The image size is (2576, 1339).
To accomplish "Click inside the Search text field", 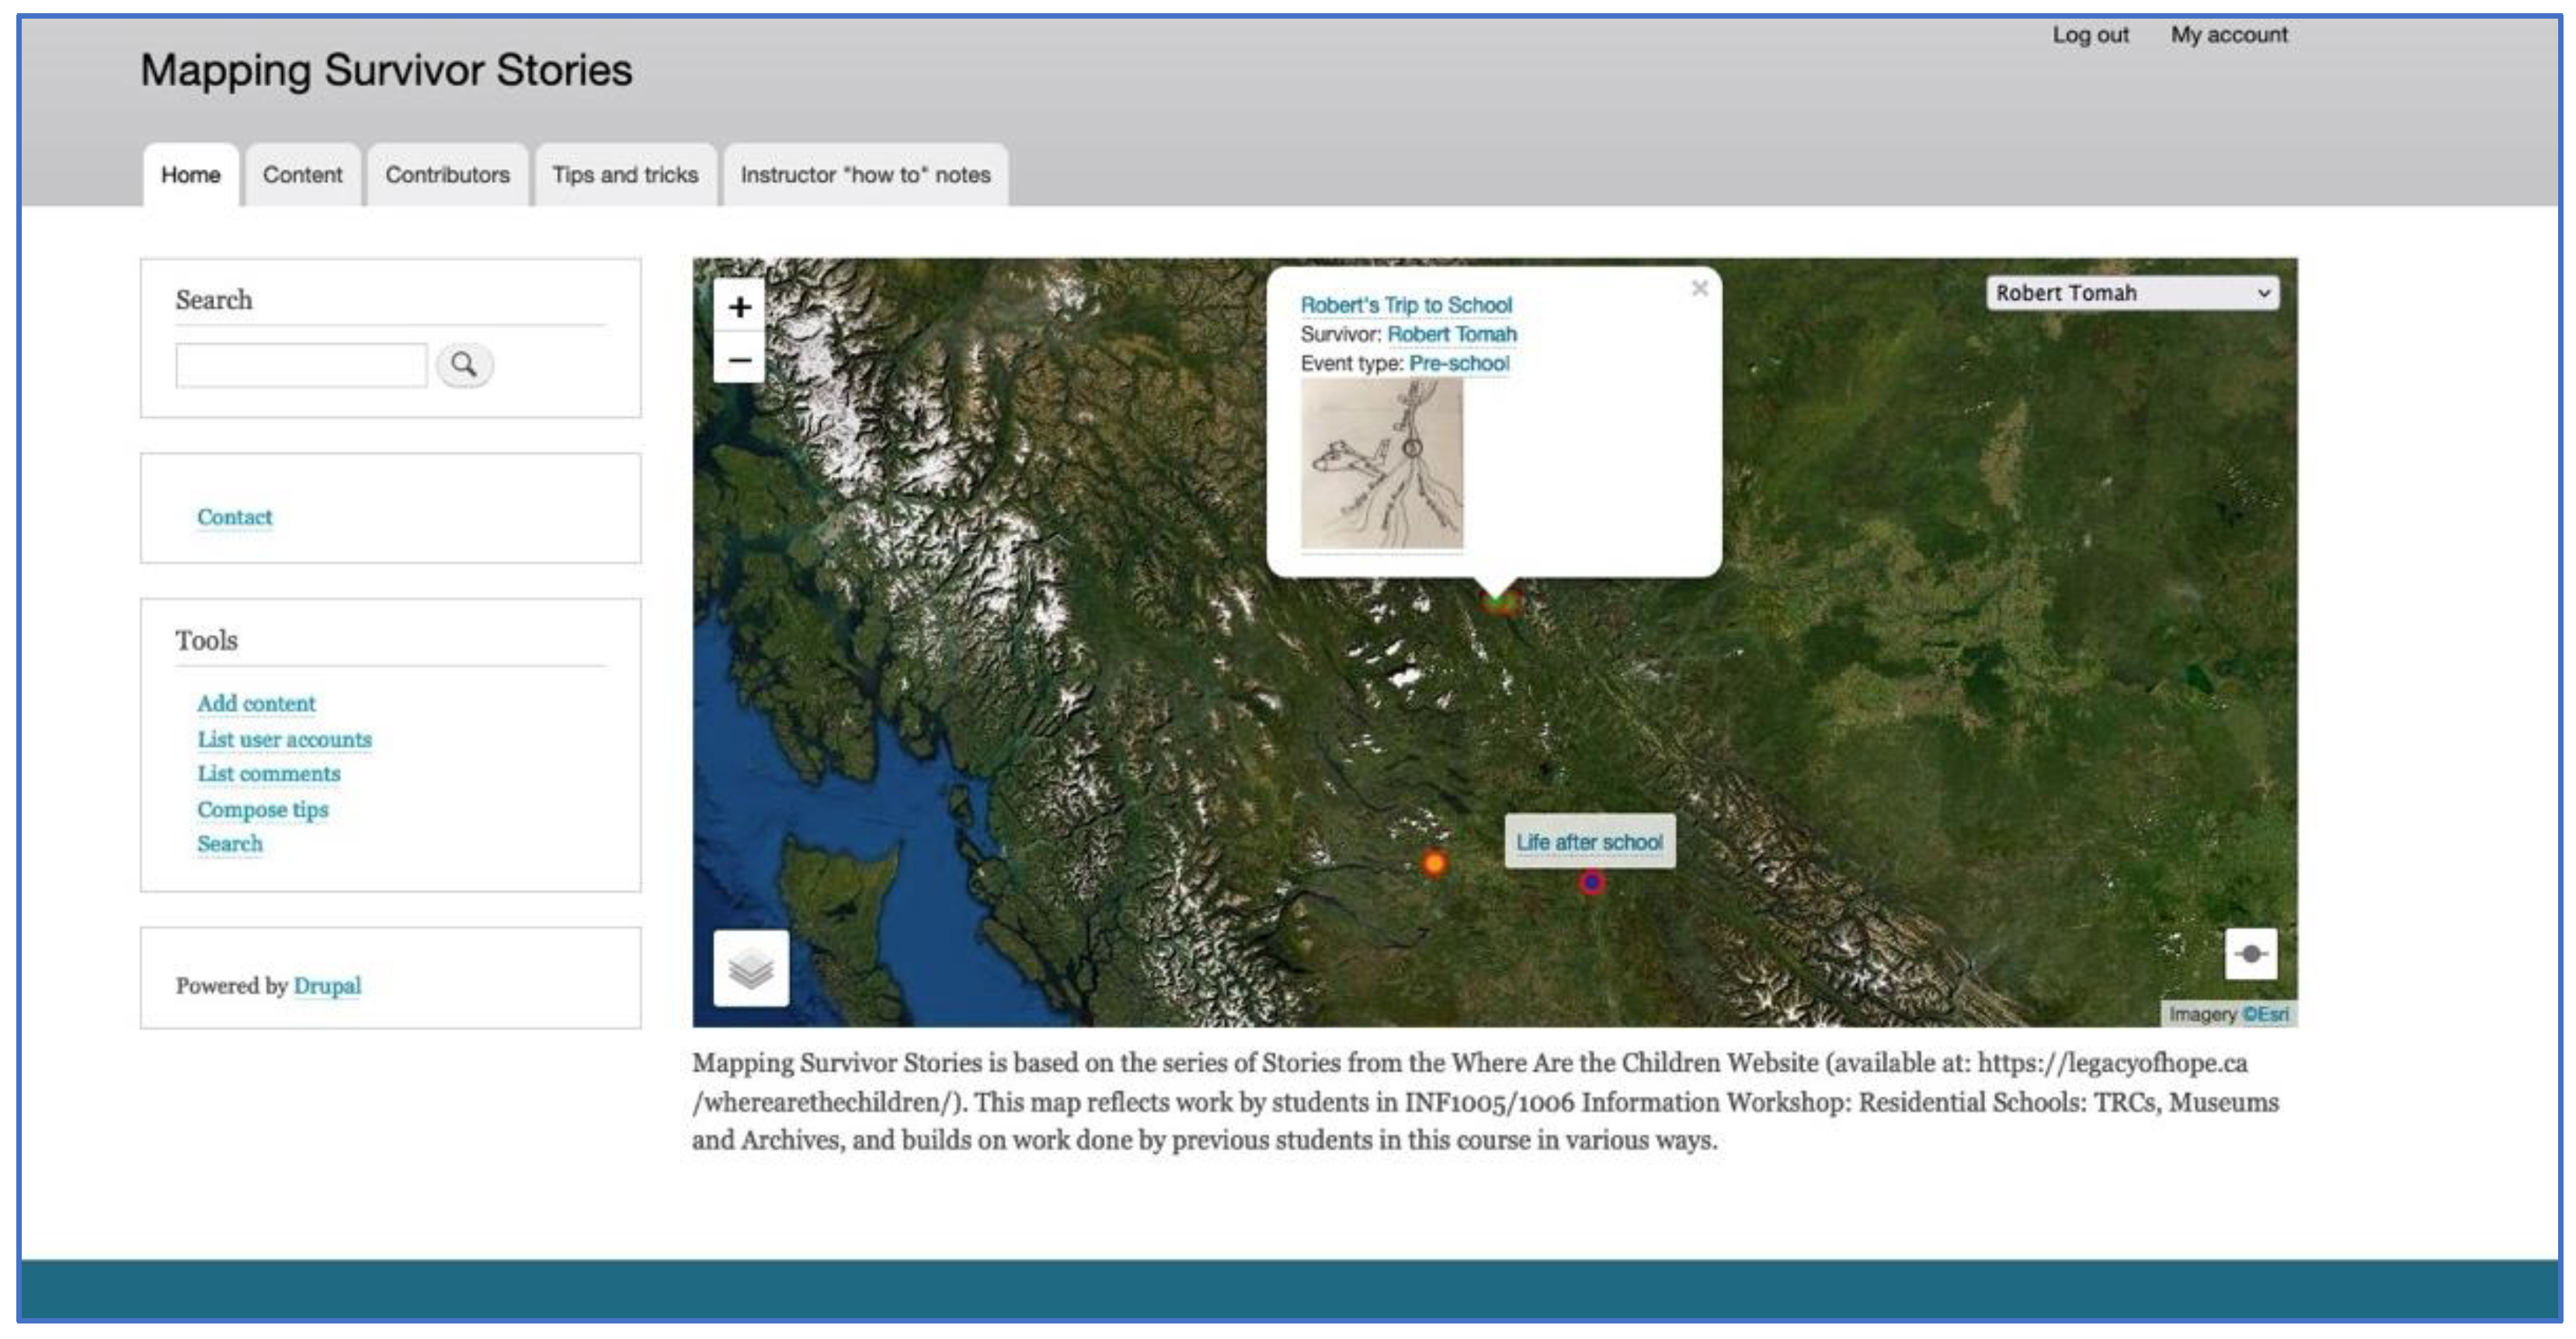I will (301, 365).
